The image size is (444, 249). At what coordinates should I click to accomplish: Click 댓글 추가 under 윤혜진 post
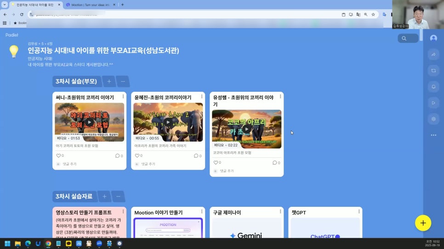point(148,164)
